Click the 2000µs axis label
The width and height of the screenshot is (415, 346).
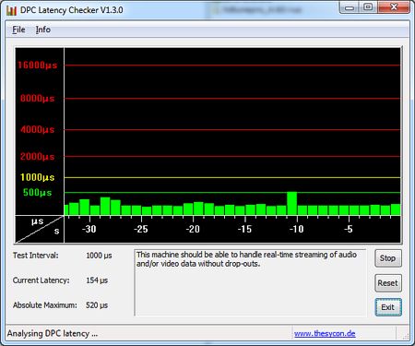[x=37, y=157]
